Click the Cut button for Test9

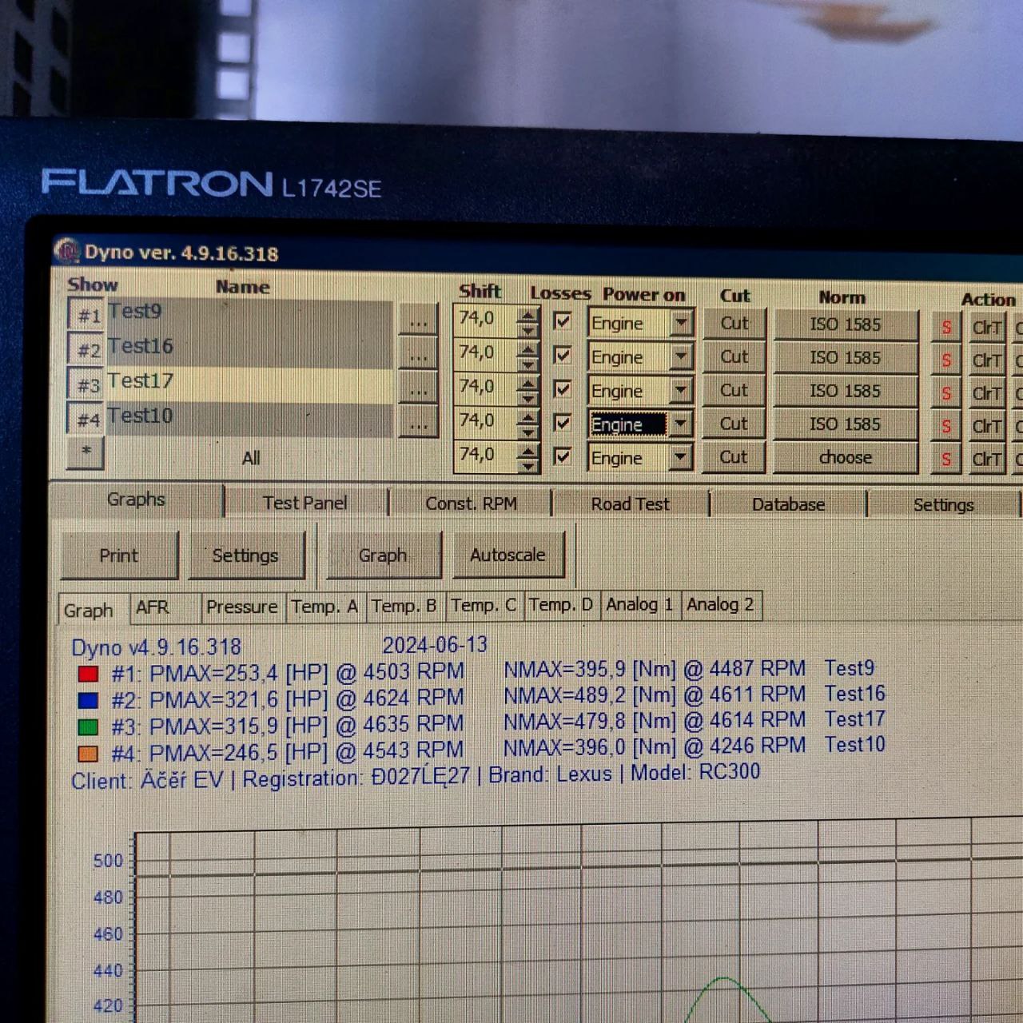(734, 324)
